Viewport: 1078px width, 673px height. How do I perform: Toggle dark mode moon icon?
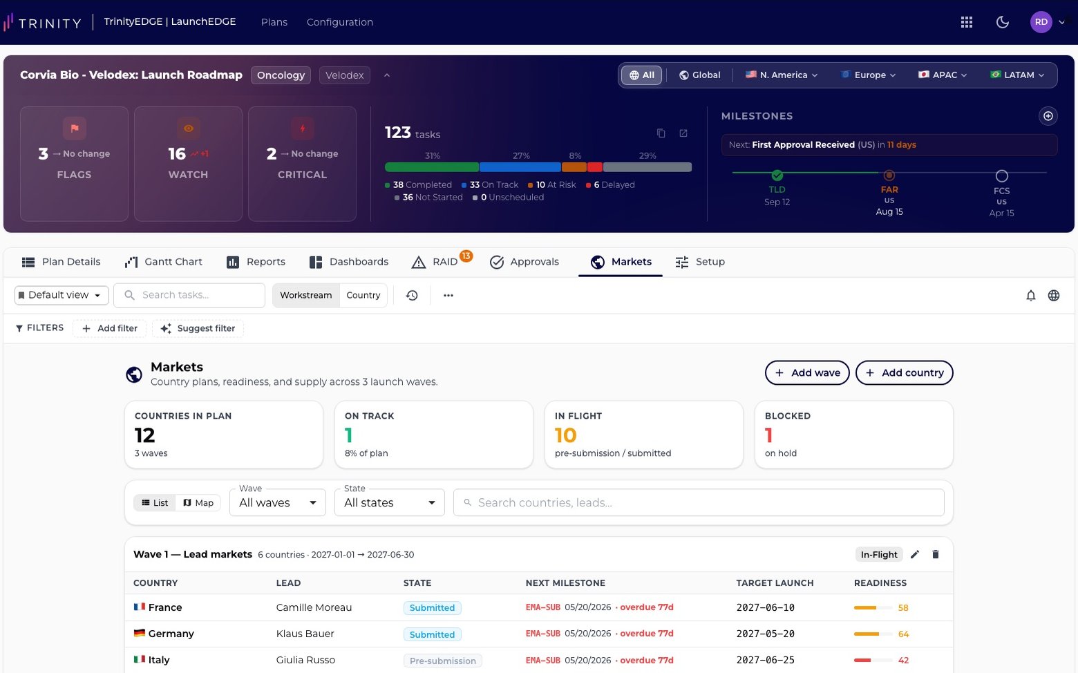pos(1003,22)
